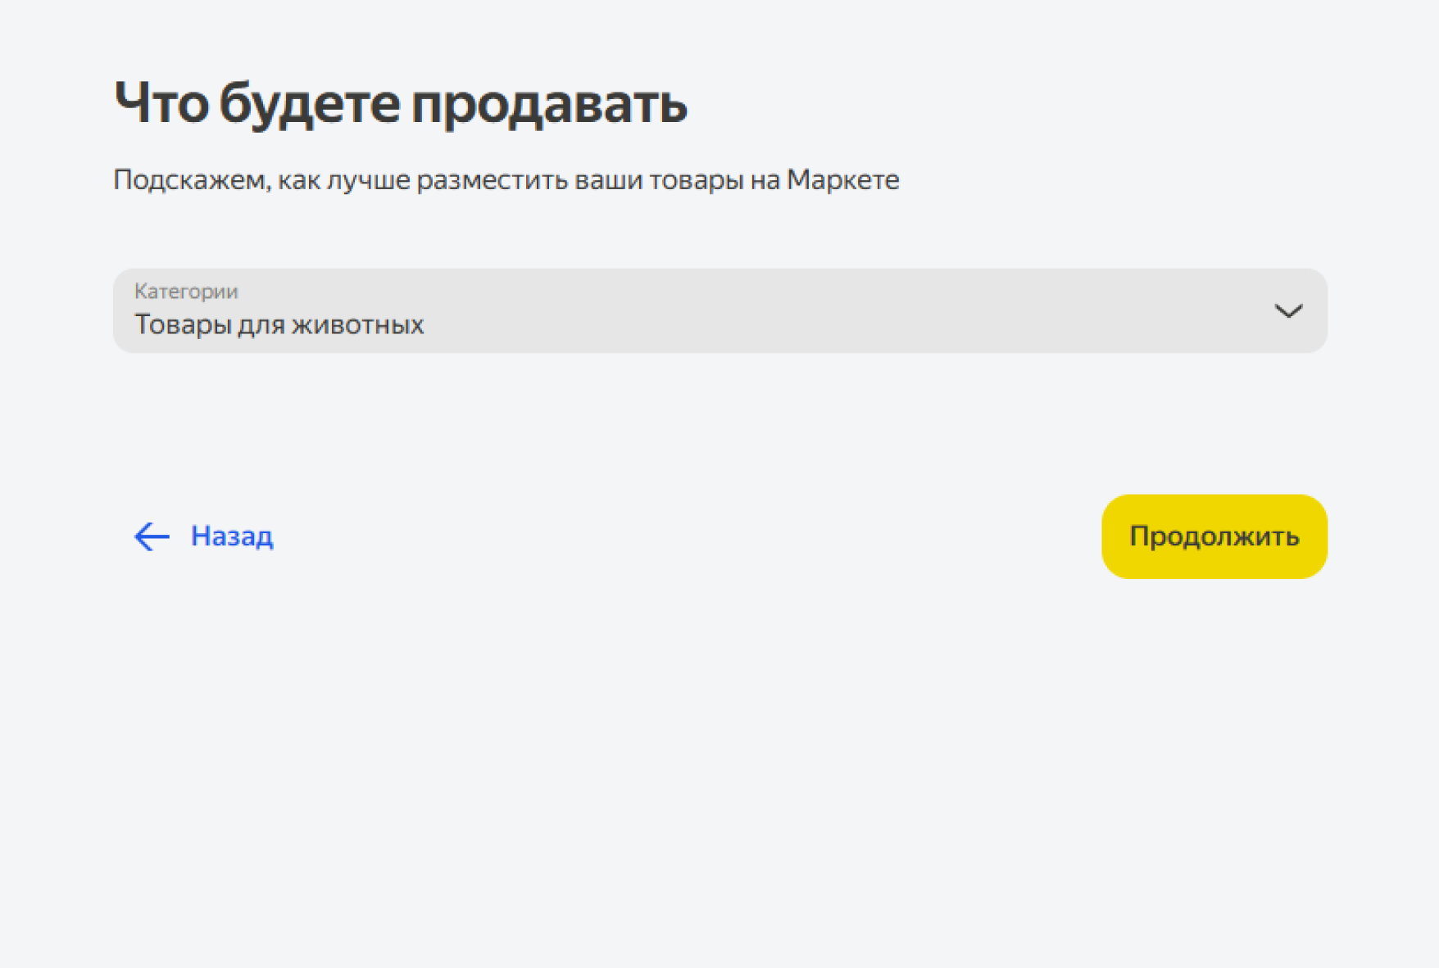Click the word Маркете in the subtitle
This screenshot has width=1439, height=968.
tap(842, 179)
